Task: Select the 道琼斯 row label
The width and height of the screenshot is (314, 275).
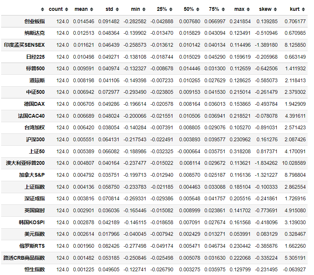Action: tap(37, 81)
